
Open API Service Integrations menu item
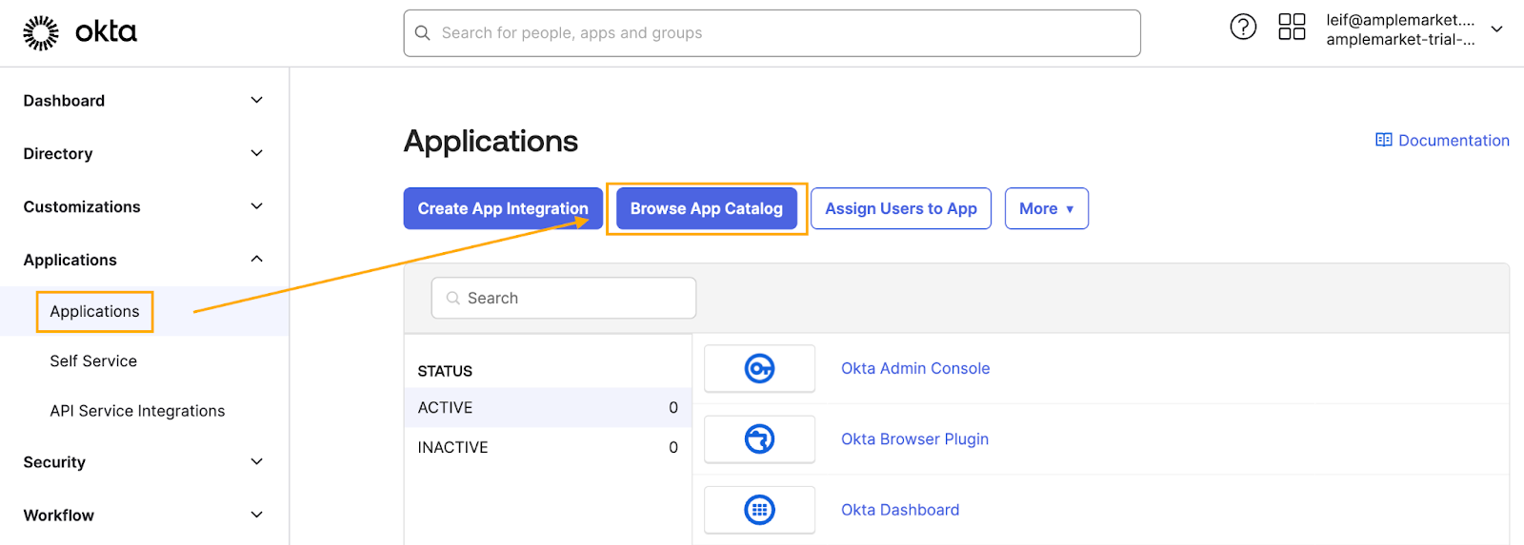point(137,411)
